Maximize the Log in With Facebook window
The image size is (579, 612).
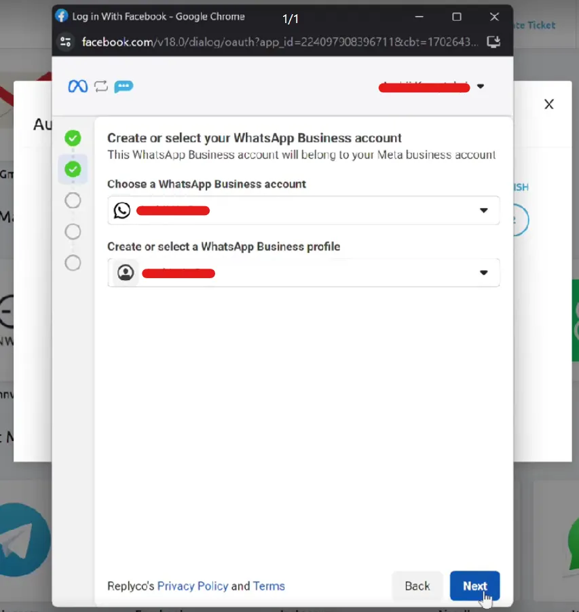click(456, 17)
